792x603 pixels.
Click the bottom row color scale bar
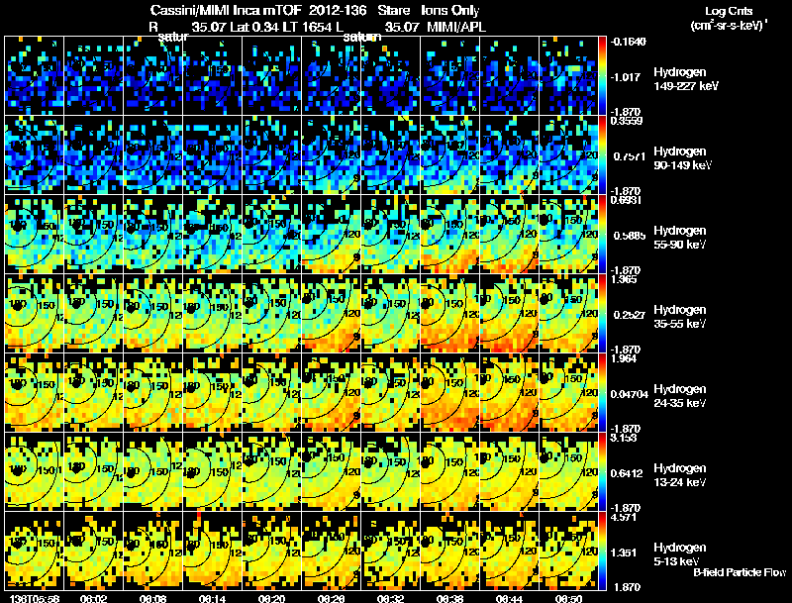coord(602,551)
